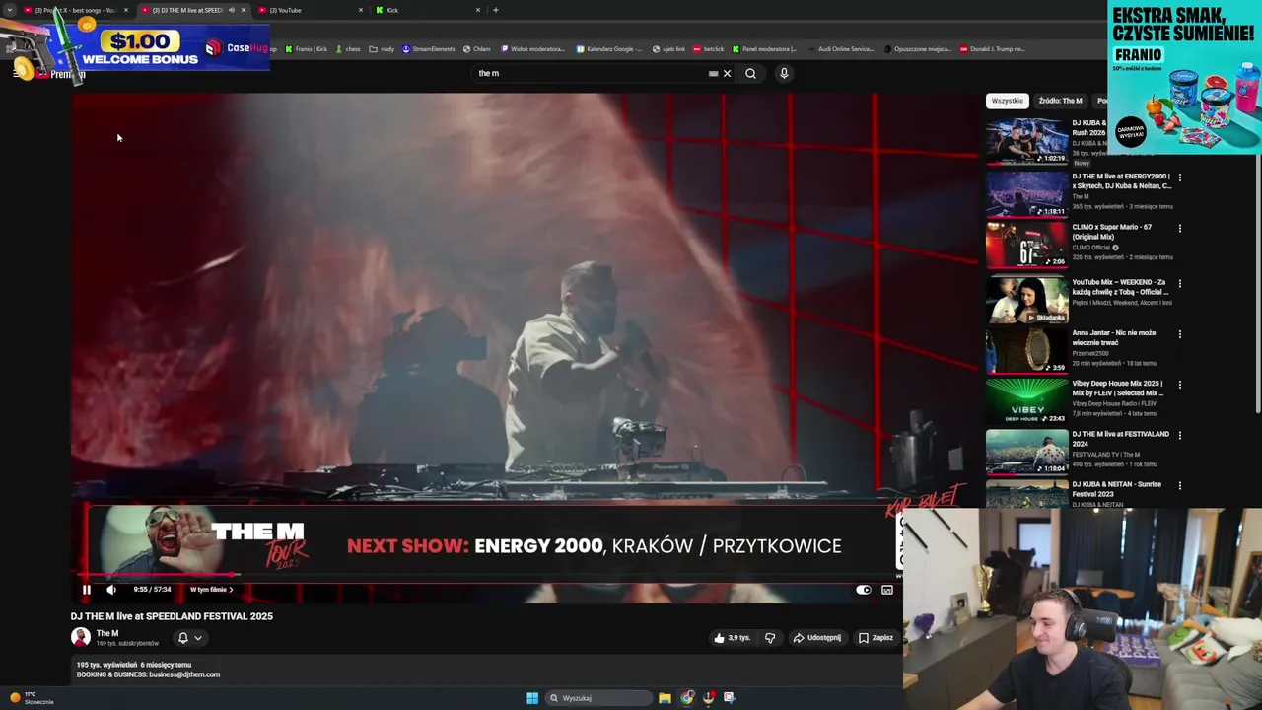This screenshot has width=1262, height=710.
Task: Click the video title 'DJ THE M live at SPEEDLAND FESTIVAL 2025'
Action: (172, 616)
